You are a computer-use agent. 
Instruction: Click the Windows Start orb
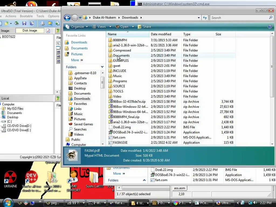click(8, 203)
